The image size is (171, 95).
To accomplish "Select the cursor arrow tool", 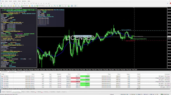I will coord(1,4).
